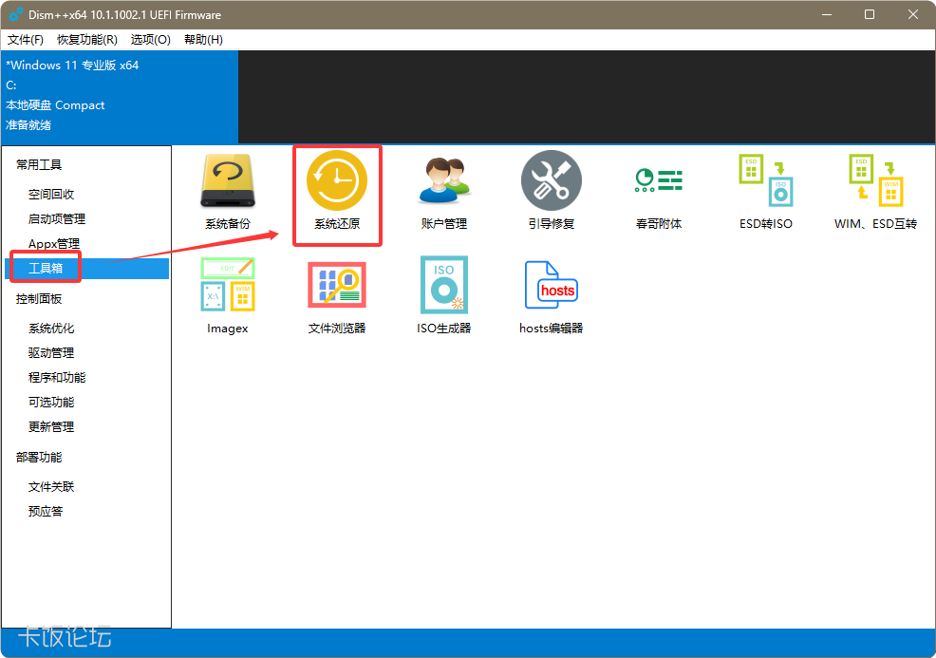
Task: Close the Dism++ window
Action: (912, 14)
